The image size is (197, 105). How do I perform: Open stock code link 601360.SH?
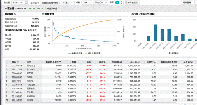pos(17,92)
